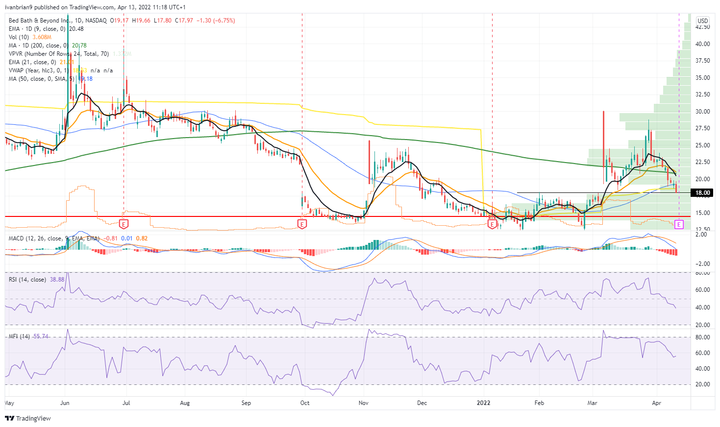Click the Jul label on time axis
Image resolution: width=720 pixels, height=427 pixels.
point(126,403)
